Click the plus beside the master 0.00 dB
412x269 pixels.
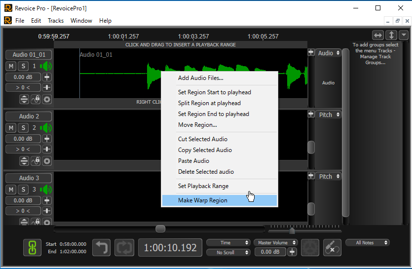pos(292,252)
